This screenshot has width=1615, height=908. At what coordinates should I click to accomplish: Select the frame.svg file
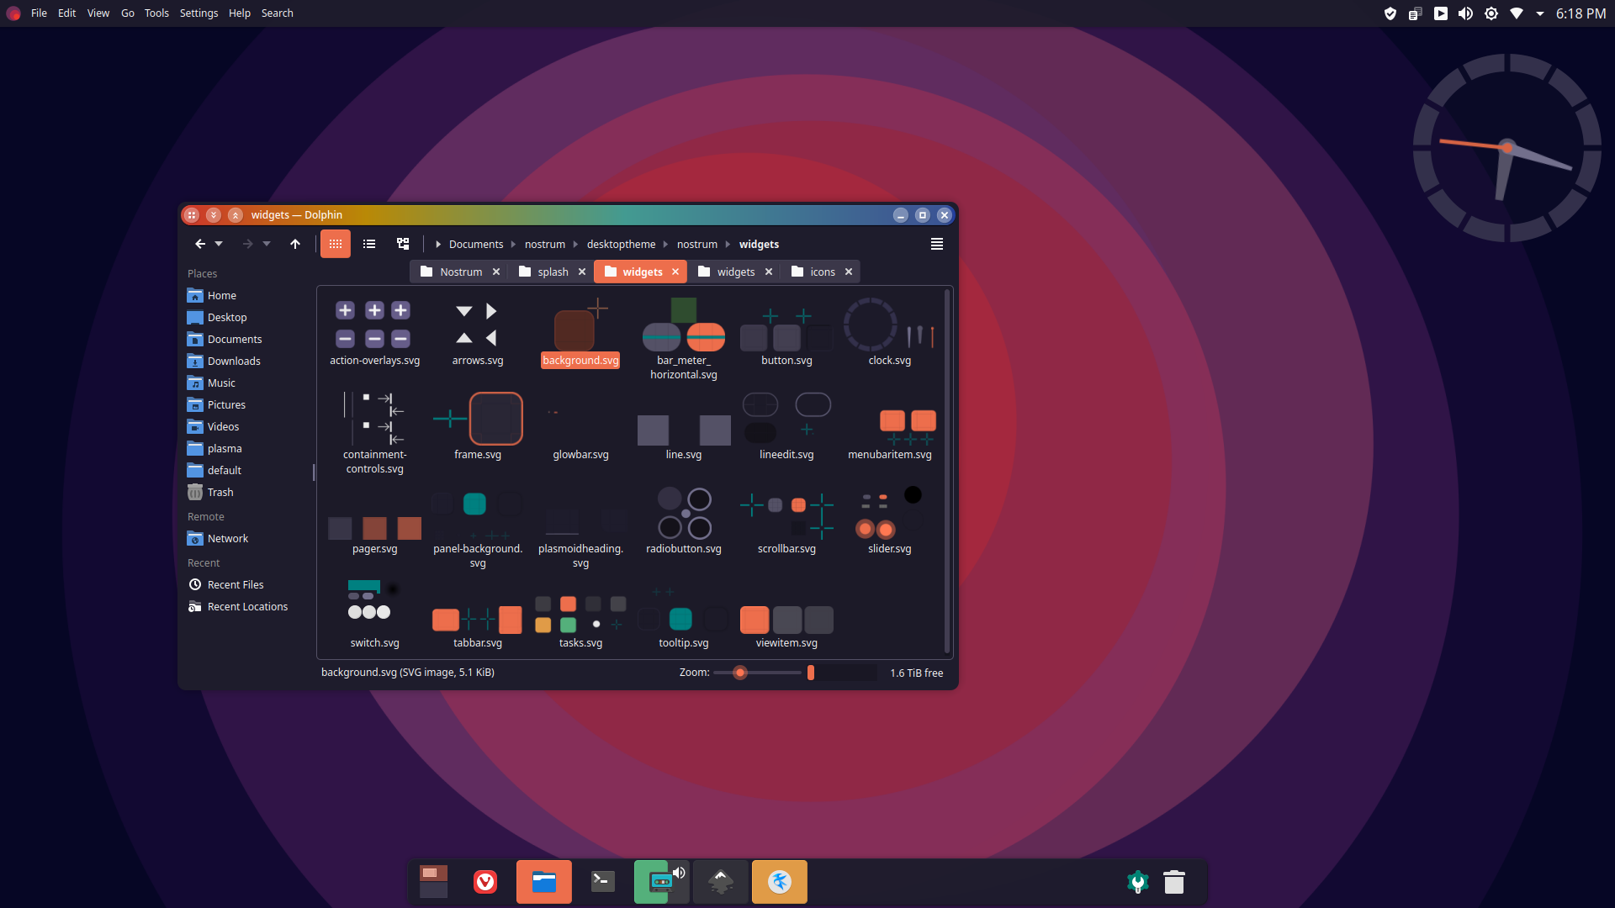[x=477, y=419]
